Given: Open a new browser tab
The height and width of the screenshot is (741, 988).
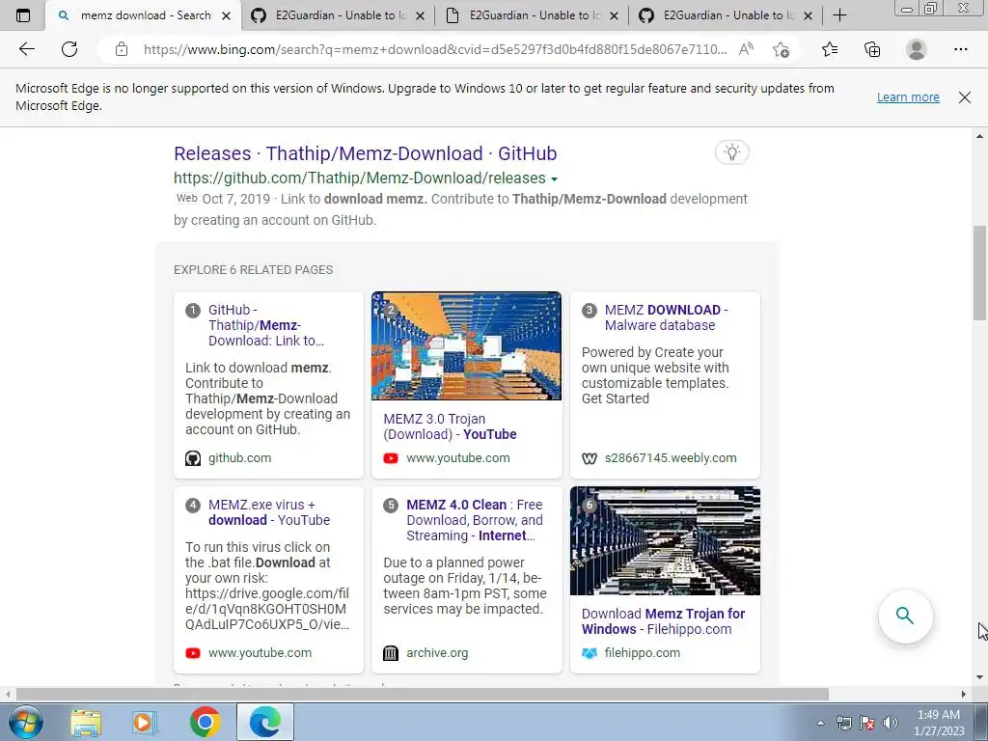Looking at the screenshot, I should tap(839, 15).
